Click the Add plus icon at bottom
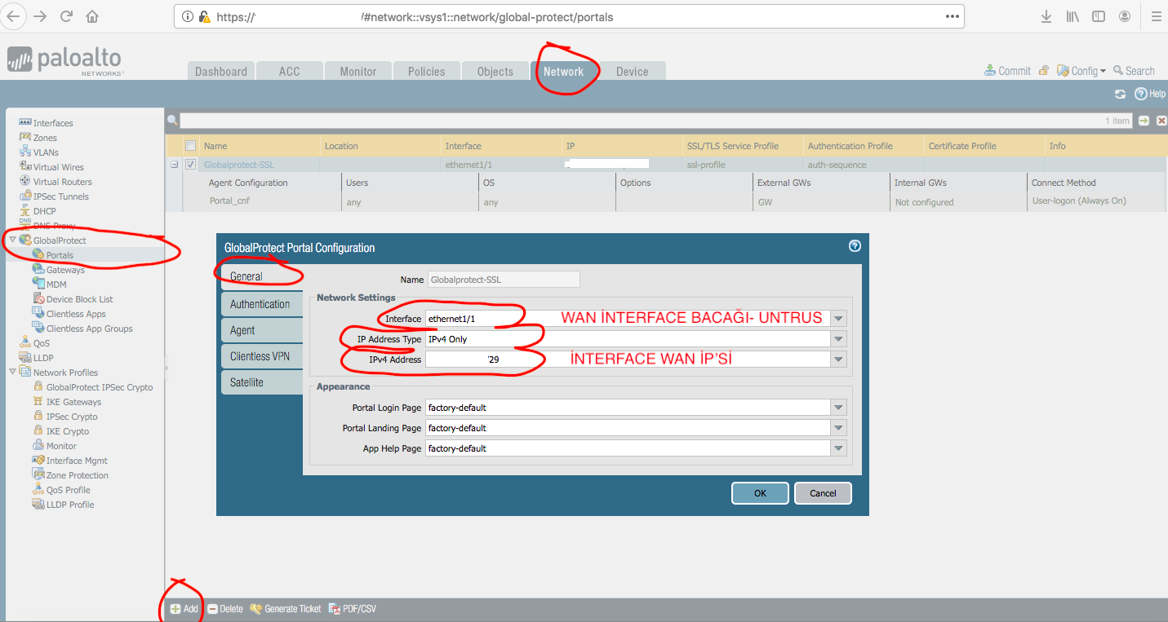1168x622 pixels. click(175, 609)
